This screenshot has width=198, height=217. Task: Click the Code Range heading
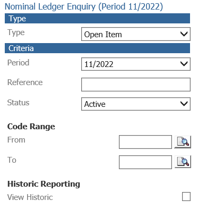[x=31, y=127]
